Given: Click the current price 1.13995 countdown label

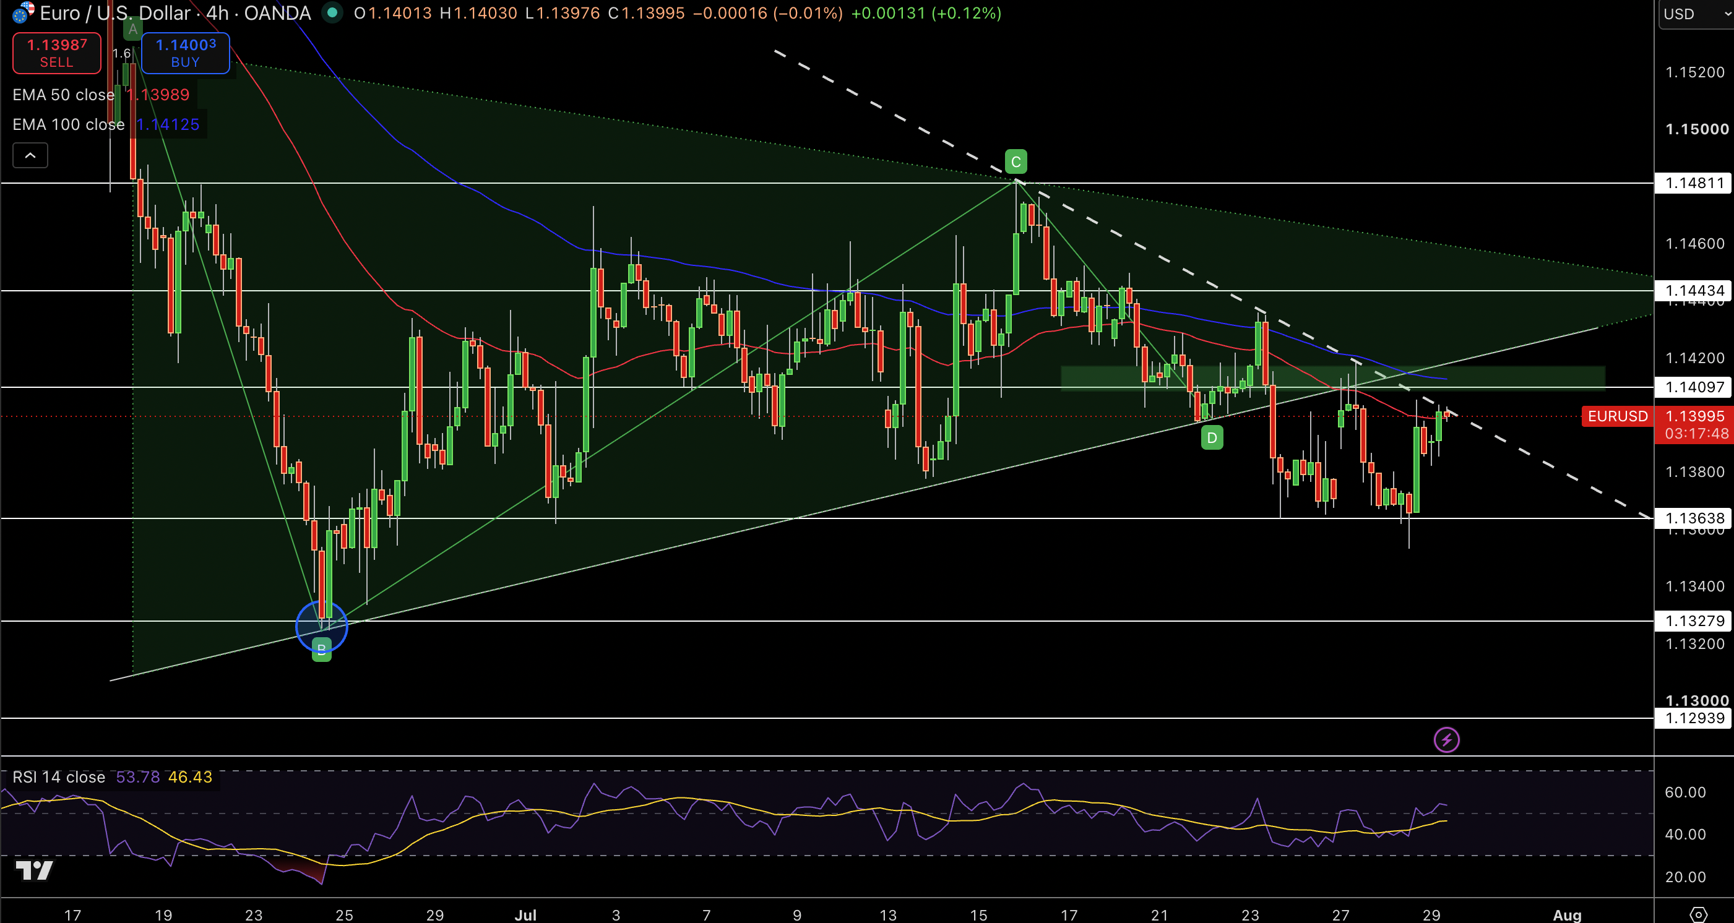Looking at the screenshot, I should [1695, 425].
